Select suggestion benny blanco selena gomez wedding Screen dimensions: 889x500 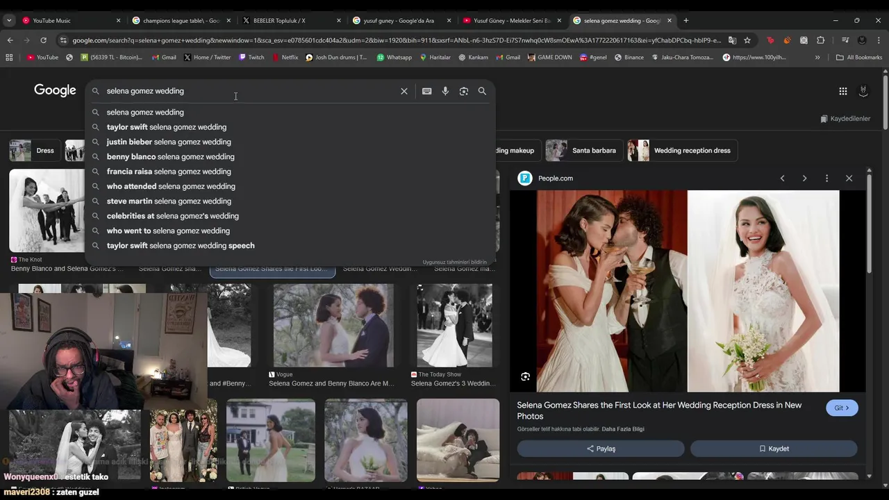coord(290,157)
